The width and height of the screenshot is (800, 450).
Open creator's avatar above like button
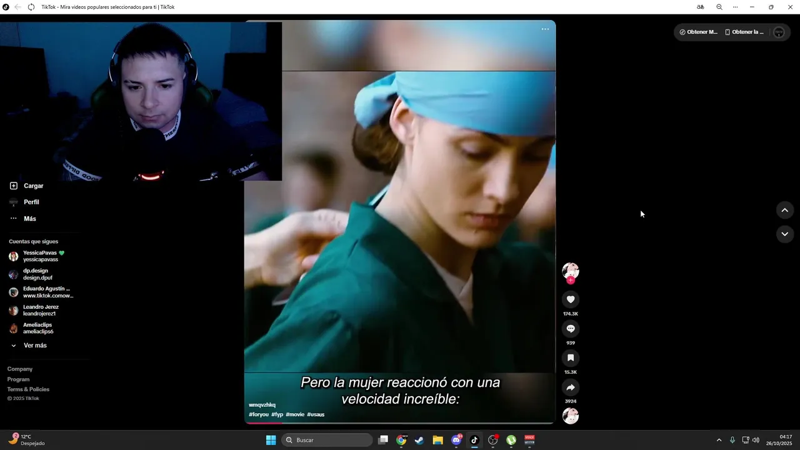[x=571, y=271]
